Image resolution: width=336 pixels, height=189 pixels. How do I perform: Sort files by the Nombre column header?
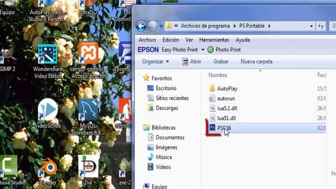click(218, 75)
